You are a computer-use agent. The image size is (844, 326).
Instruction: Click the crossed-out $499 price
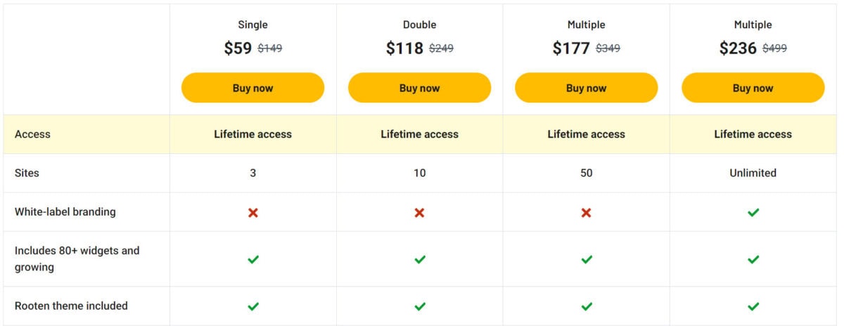point(774,48)
